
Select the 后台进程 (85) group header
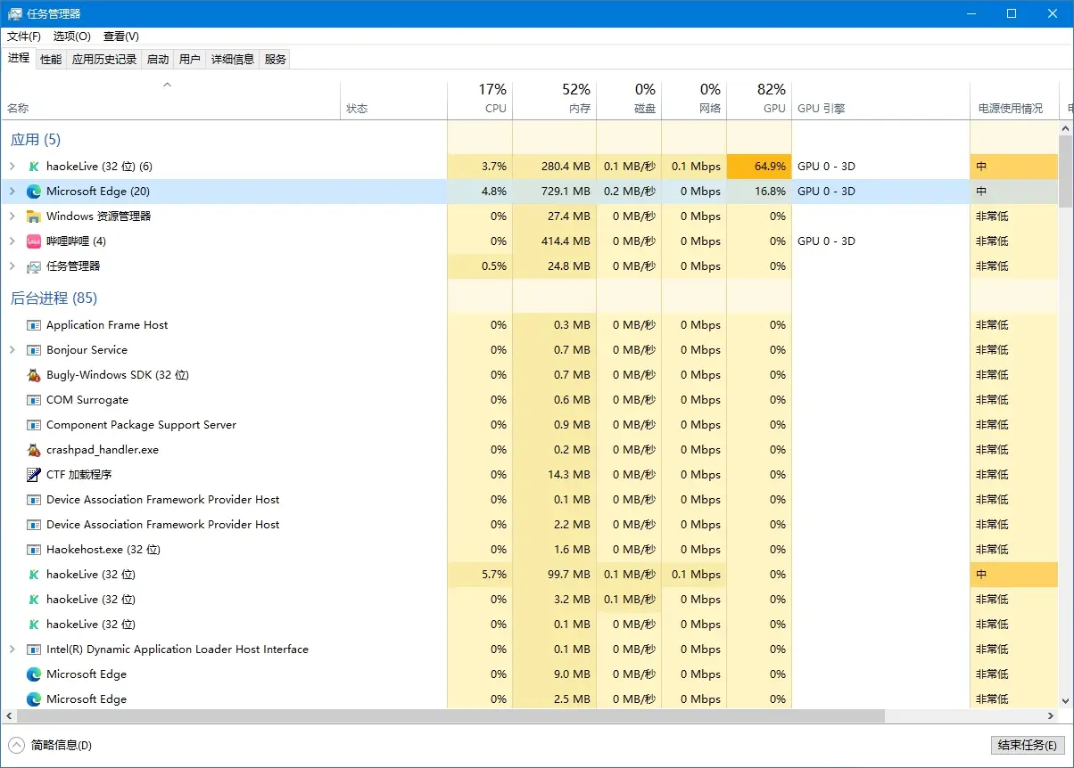click(54, 298)
